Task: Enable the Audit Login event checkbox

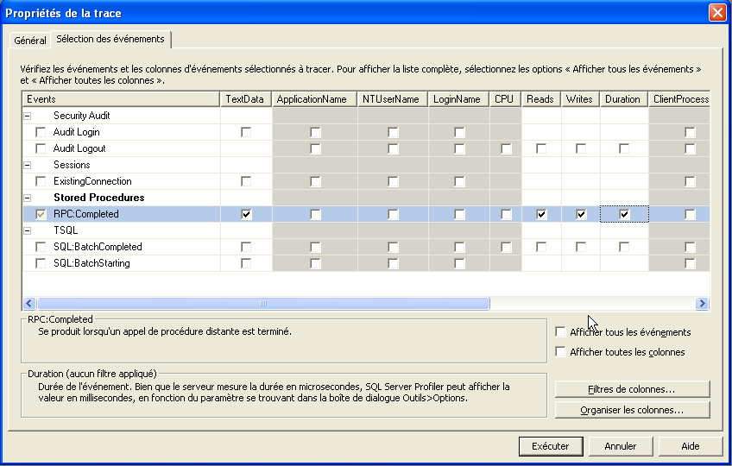Action: click(41, 132)
